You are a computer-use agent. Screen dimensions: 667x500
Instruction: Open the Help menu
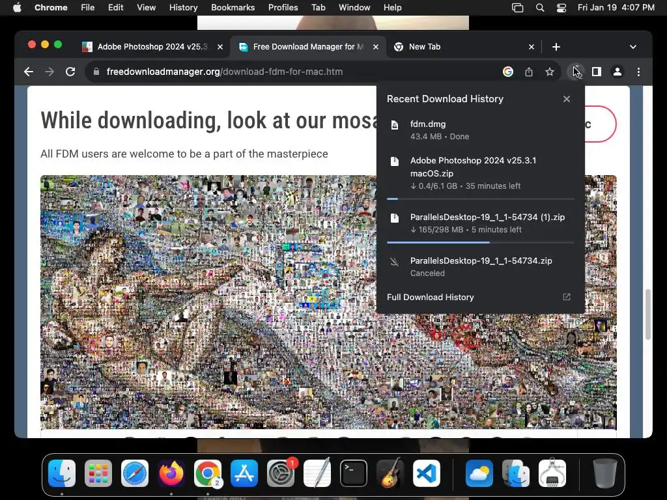click(x=392, y=8)
